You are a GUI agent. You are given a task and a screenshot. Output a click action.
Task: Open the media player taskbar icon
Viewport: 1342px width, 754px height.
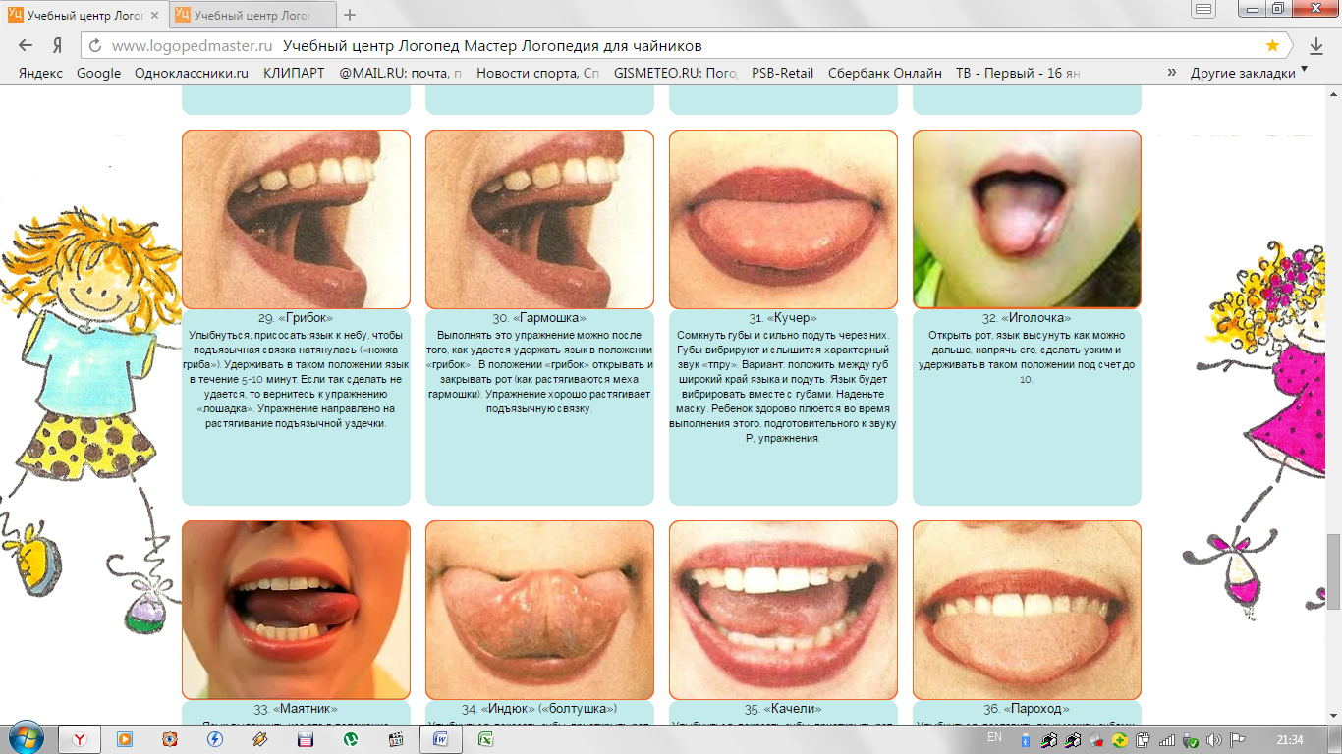pyautogui.click(x=125, y=739)
